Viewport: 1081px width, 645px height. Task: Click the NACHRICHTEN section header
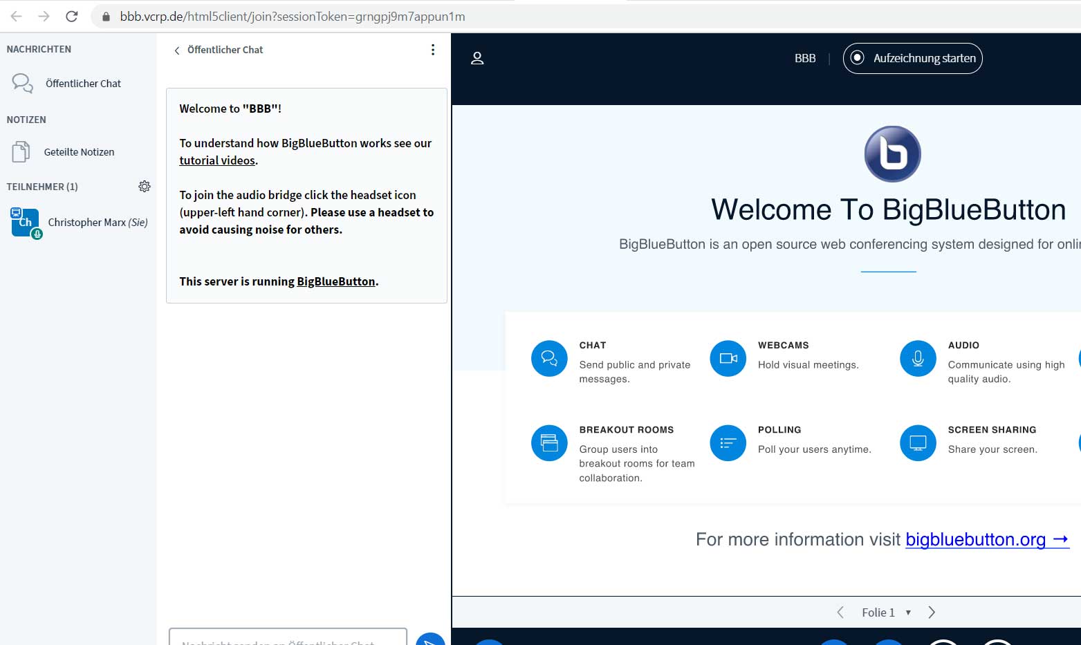(x=39, y=49)
